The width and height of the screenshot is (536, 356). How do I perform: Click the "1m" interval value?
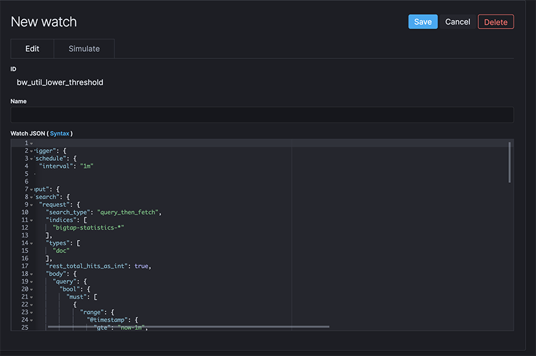point(87,166)
